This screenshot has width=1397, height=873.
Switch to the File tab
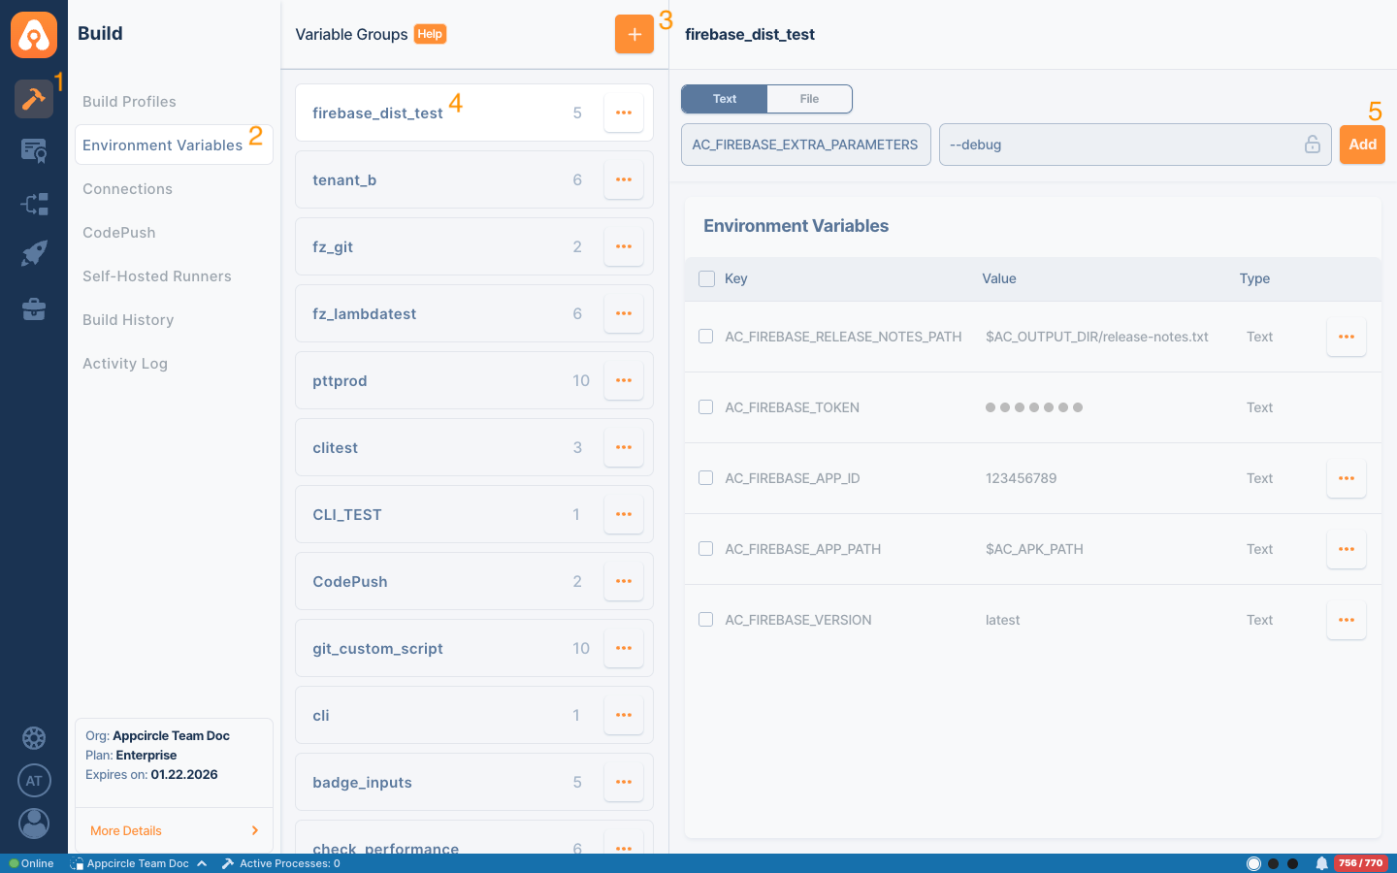coord(809,99)
